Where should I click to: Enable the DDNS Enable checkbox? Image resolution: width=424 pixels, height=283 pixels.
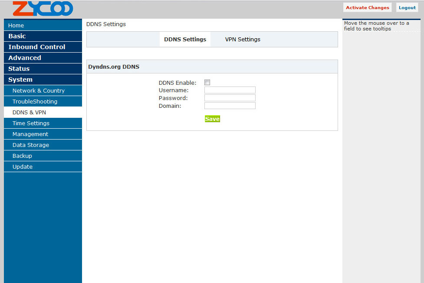(x=207, y=83)
